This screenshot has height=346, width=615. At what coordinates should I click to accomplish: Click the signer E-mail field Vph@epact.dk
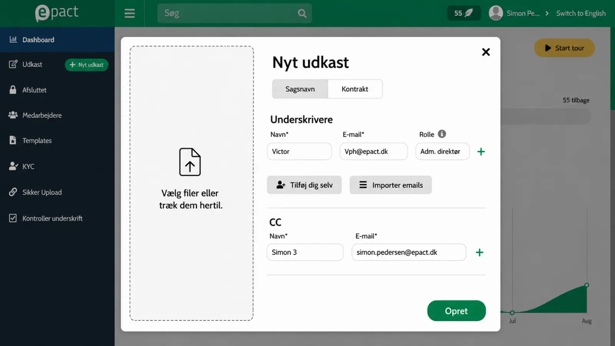click(374, 151)
